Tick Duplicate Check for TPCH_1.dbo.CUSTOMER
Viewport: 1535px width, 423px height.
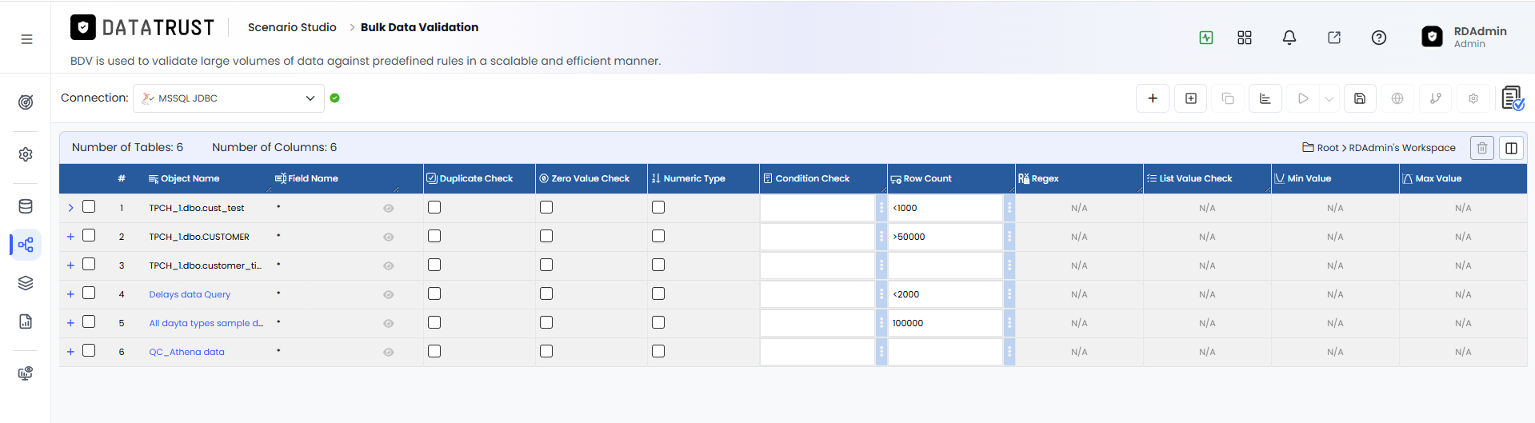coord(434,236)
